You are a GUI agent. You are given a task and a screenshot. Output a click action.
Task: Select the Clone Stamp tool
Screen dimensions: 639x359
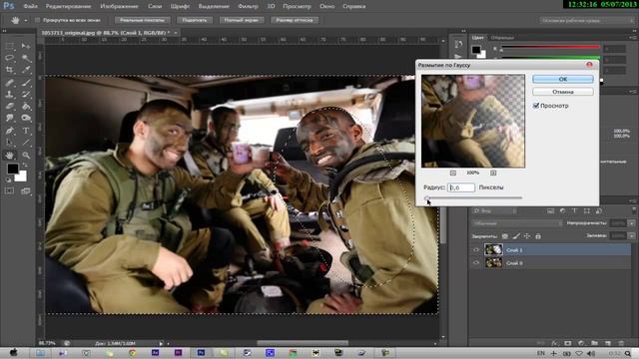click(x=9, y=95)
